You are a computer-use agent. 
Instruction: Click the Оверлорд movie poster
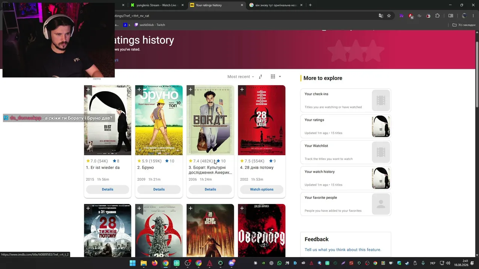[x=262, y=231]
